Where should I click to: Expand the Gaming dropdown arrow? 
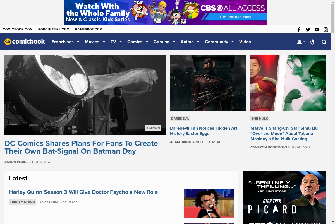(x=174, y=42)
